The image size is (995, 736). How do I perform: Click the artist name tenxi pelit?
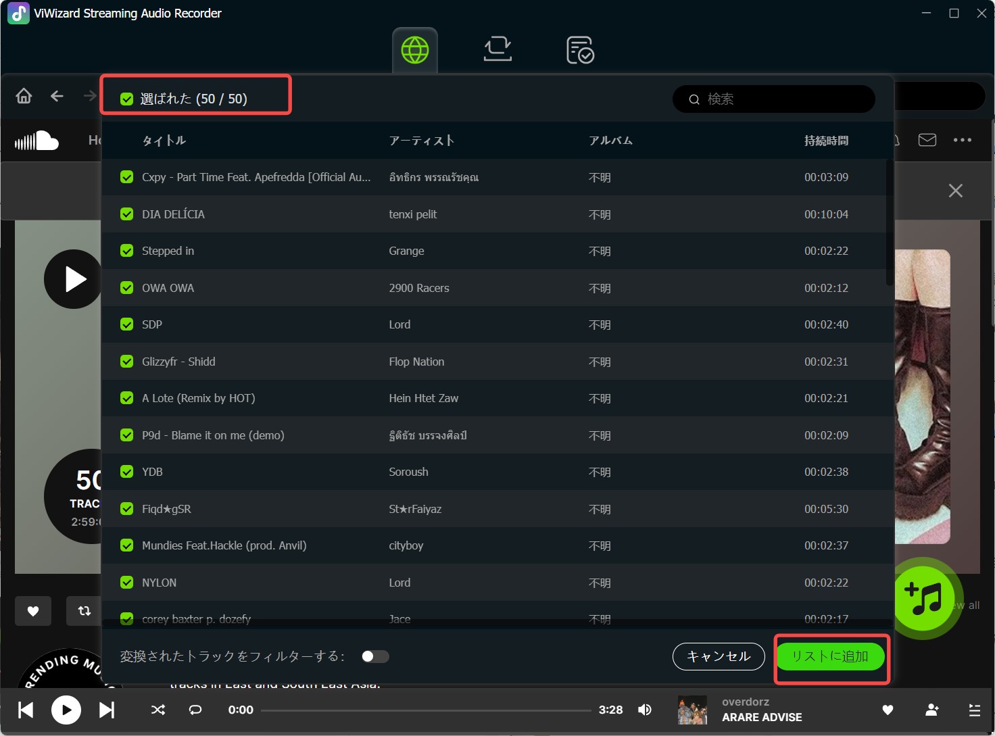pyautogui.click(x=413, y=214)
